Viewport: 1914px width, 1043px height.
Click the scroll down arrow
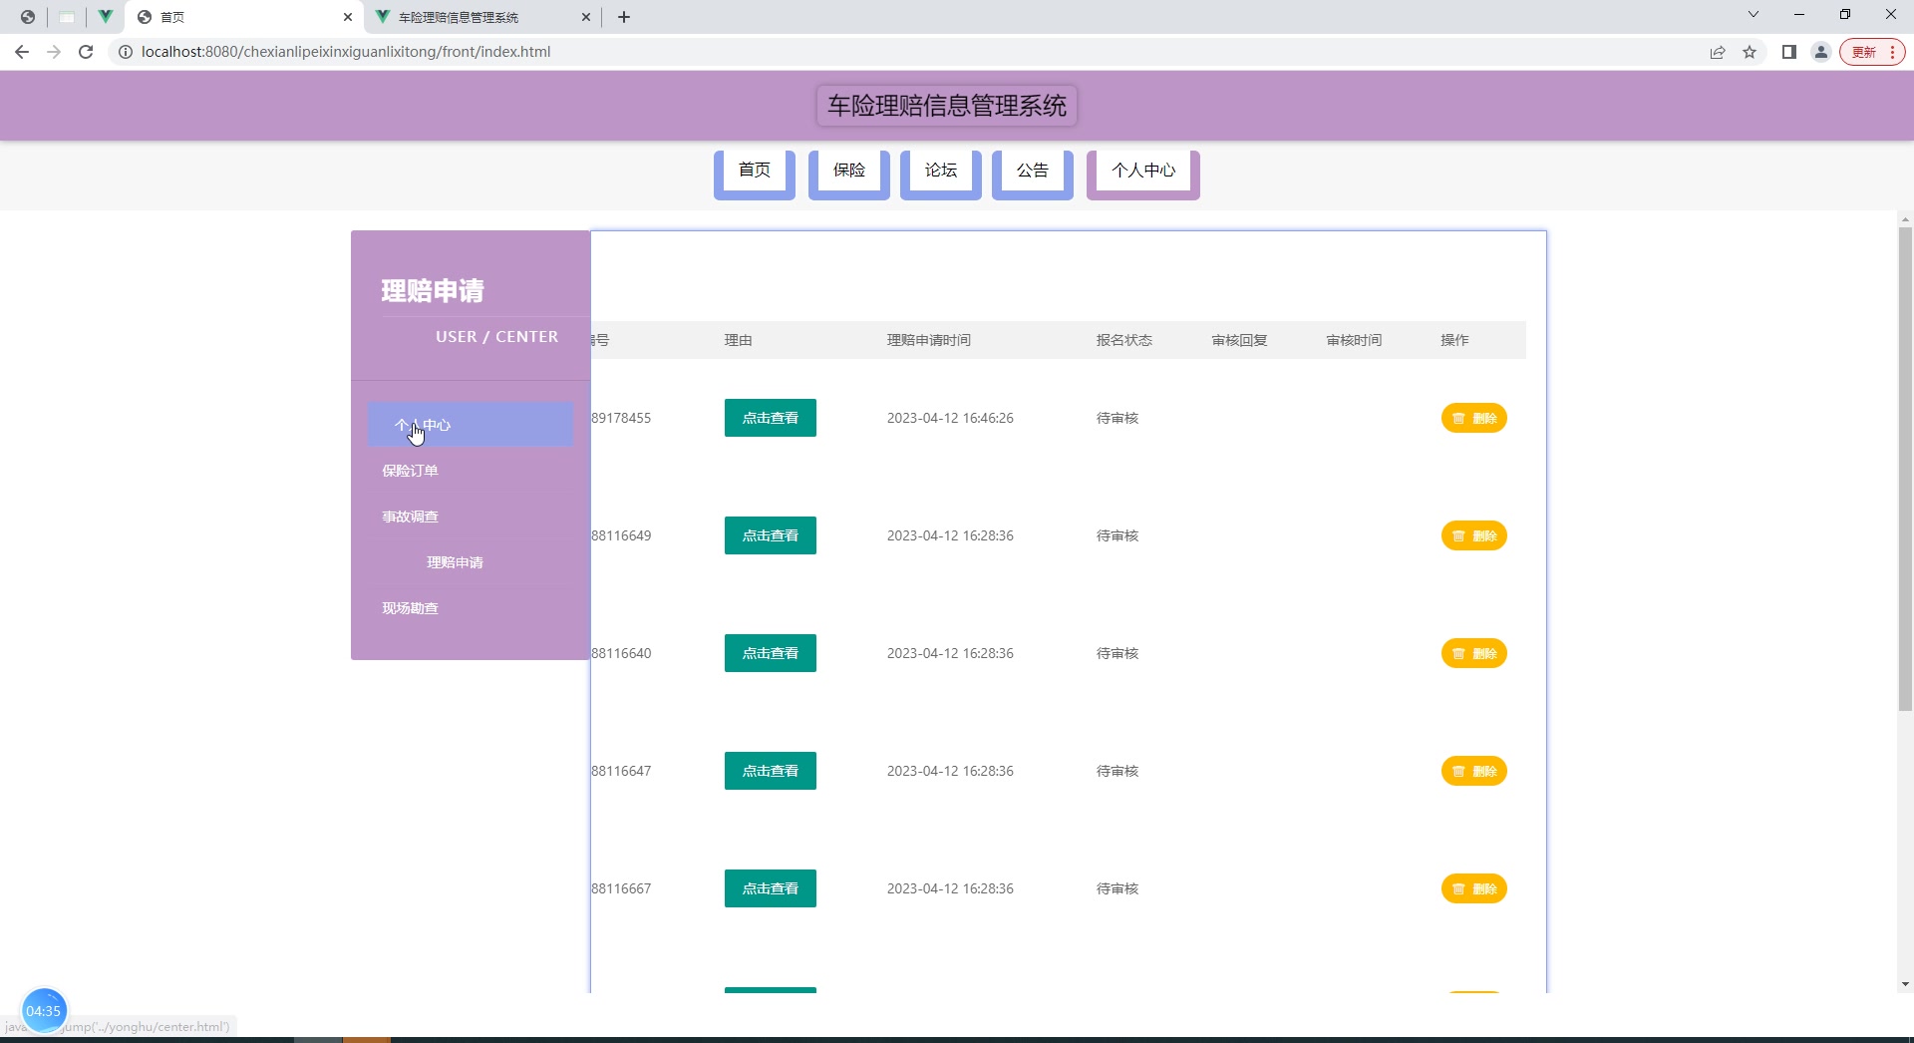[1905, 984]
